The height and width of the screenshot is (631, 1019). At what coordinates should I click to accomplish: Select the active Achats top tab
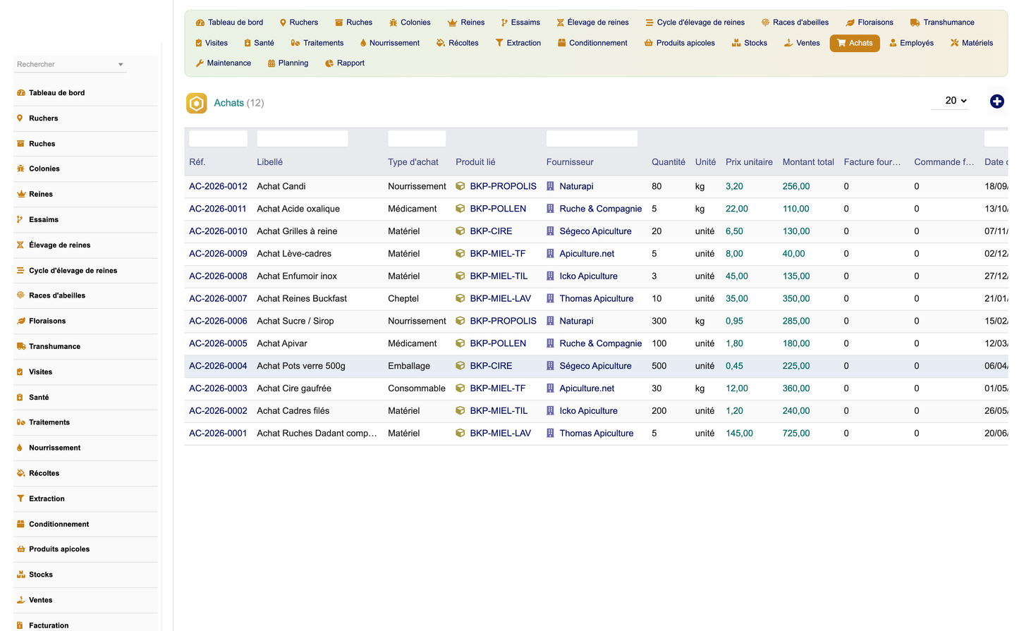point(855,43)
